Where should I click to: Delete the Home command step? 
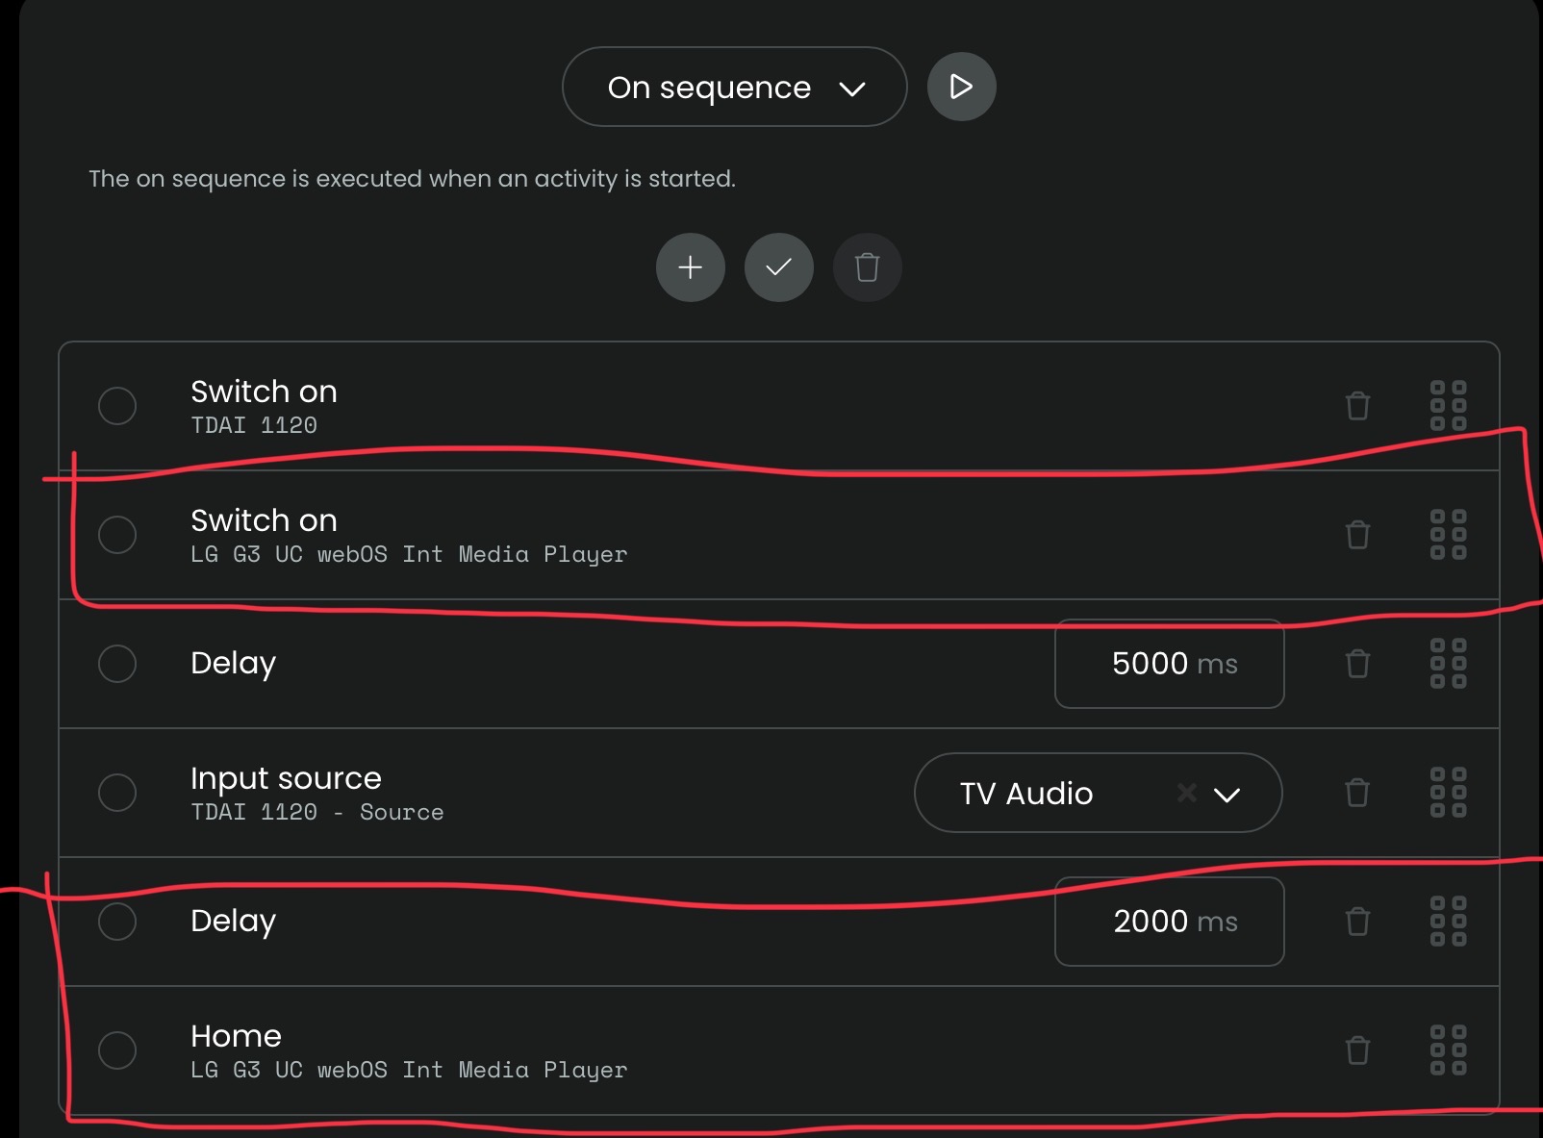[x=1357, y=1050]
